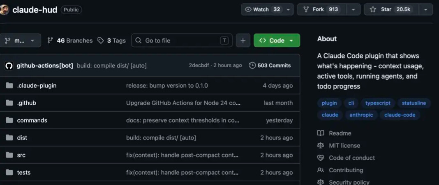
Task: Select the cli topic tag
Action: [351, 103]
